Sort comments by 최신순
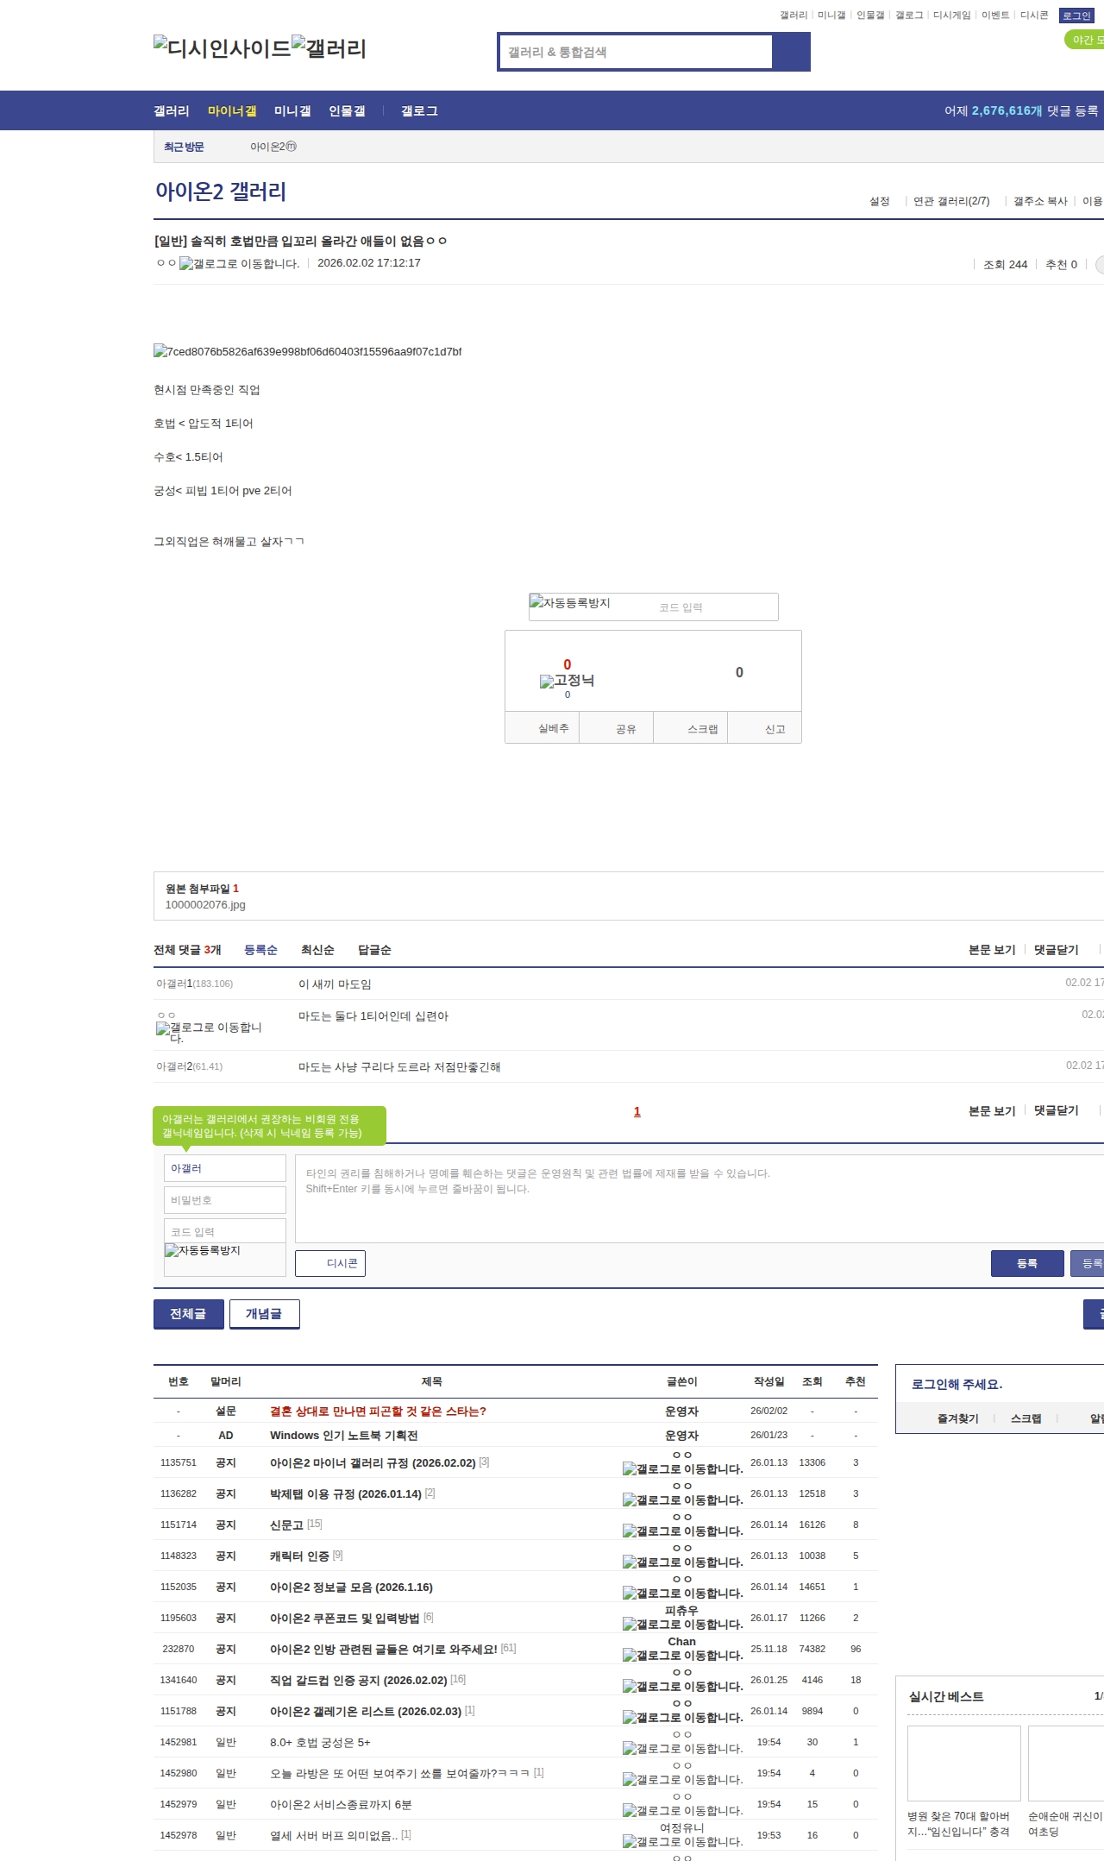Screen dimensions: 1104x1861 317,950
